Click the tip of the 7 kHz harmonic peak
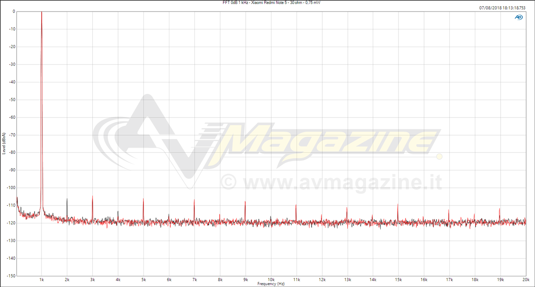535x287 pixels. [x=194, y=200]
